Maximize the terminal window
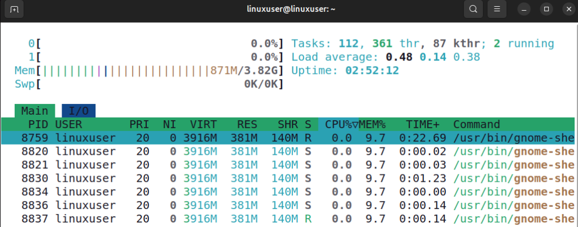Viewport: 578px width, 227px height. [546, 10]
